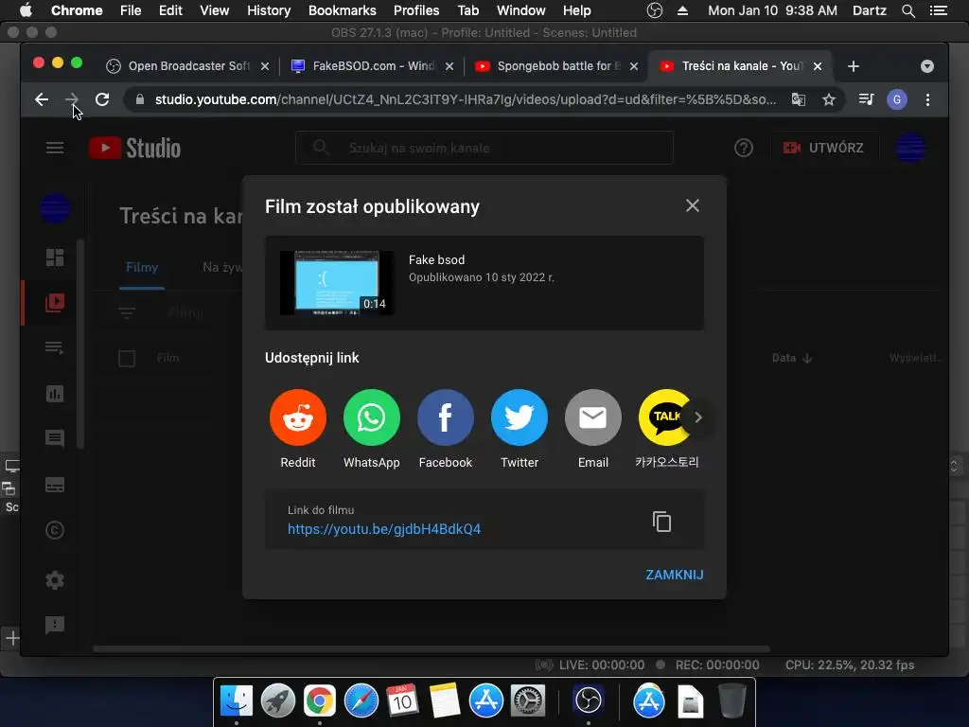This screenshot has width=969, height=727.
Task: Toggle the select-all videos checkbox
Action: pos(127,359)
